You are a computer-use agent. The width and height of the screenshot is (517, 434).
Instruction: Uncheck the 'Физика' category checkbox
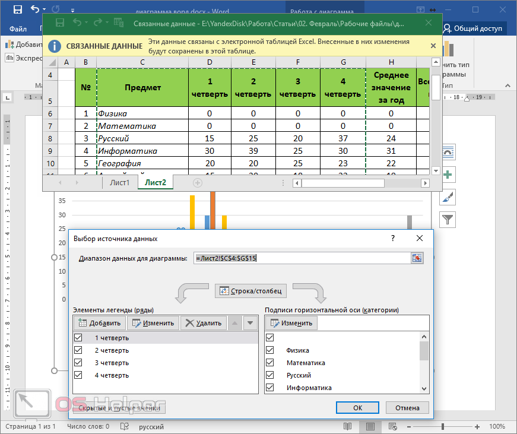271,350
